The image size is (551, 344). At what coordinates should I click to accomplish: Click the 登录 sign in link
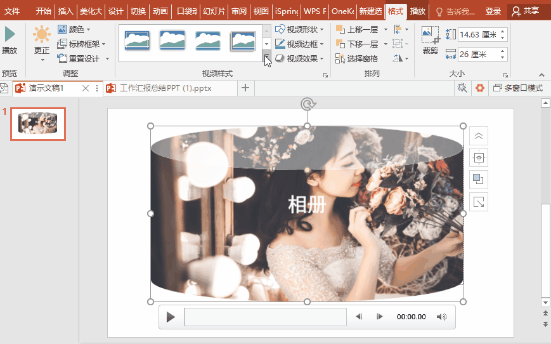pos(493,11)
